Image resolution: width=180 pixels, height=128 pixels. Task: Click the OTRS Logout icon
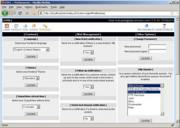point(7,26)
